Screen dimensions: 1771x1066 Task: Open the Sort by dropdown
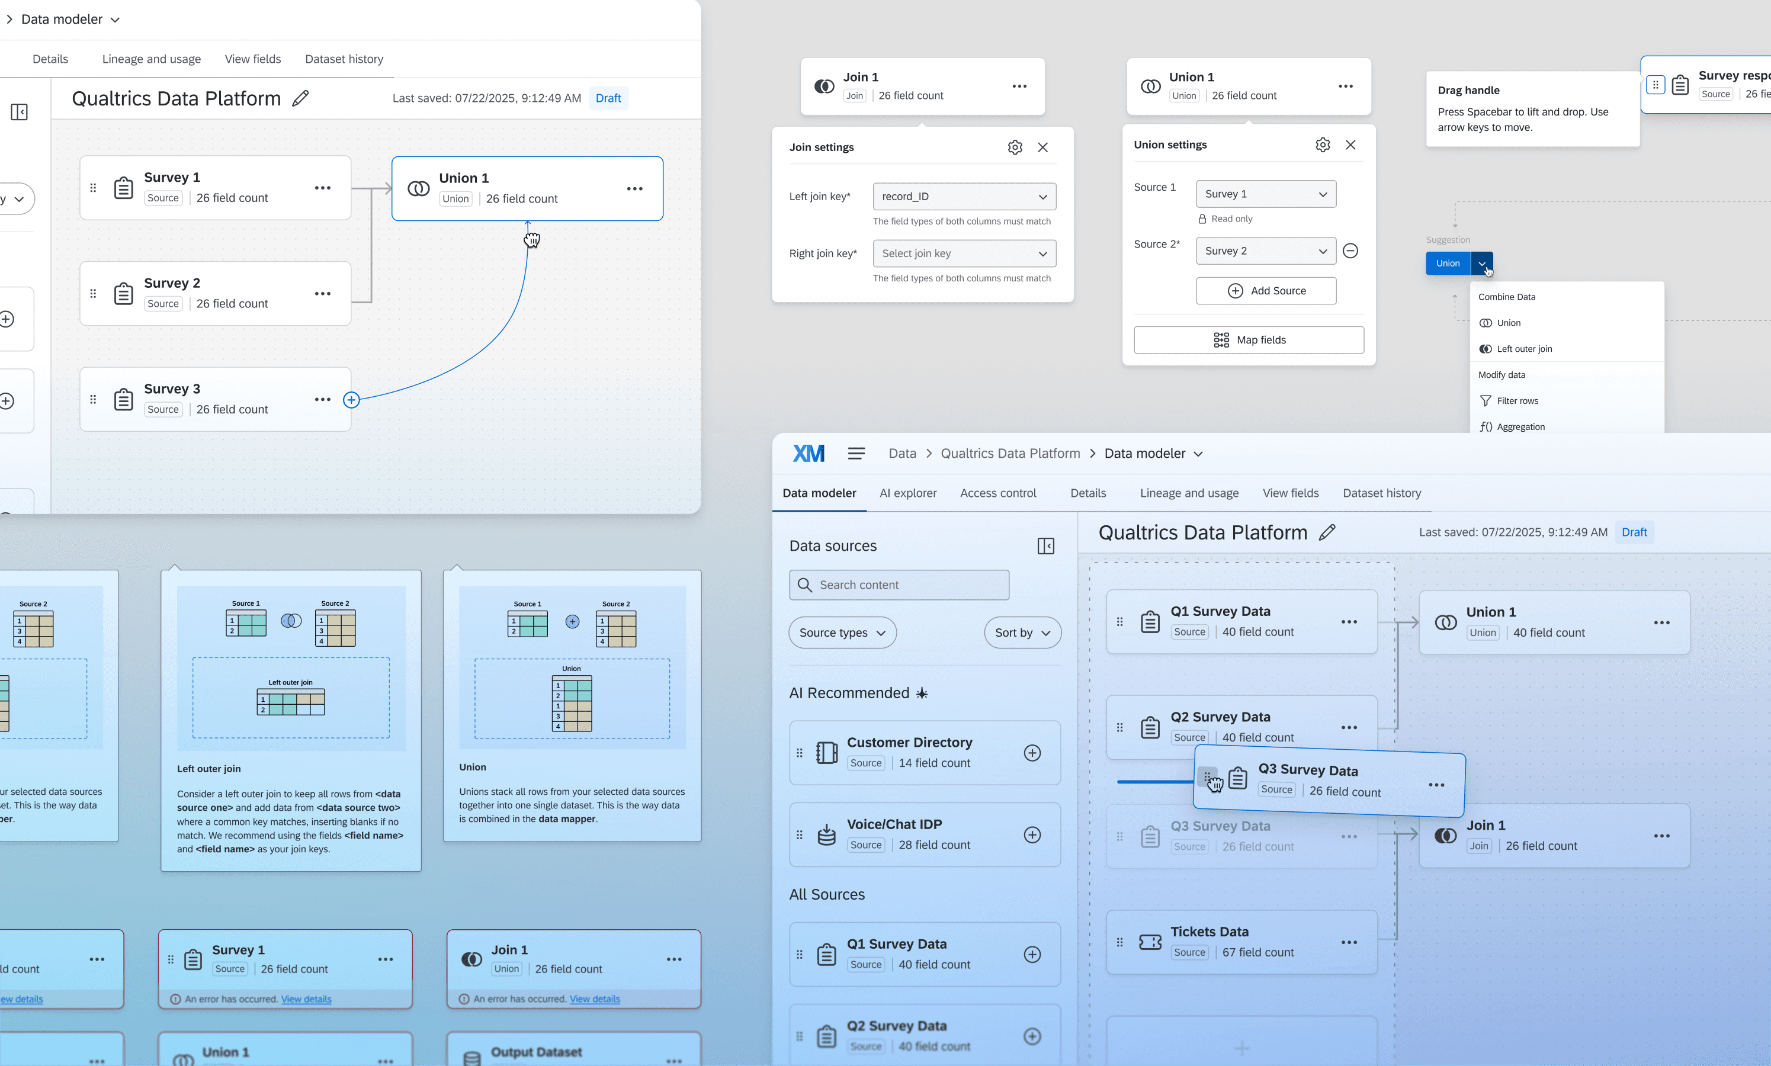[1022, 633]
